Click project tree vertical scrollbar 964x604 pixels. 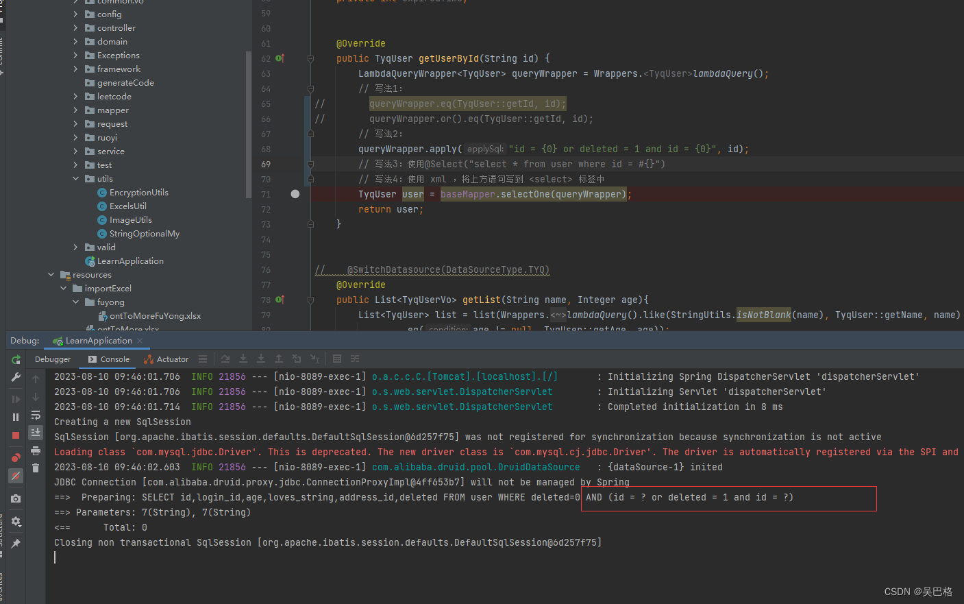coord(249,123)
